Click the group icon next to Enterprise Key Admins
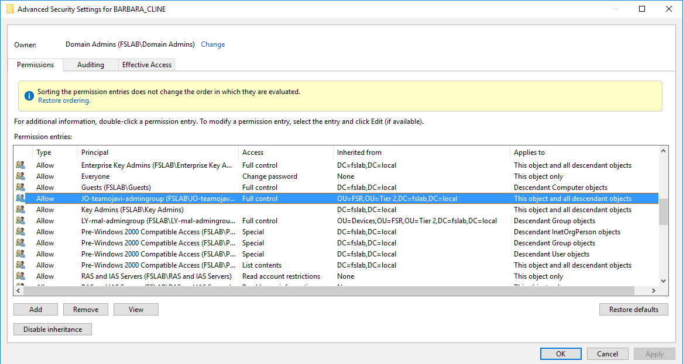Image resolution: width=683 pixels, height=364 pixels. coord(19,165)
